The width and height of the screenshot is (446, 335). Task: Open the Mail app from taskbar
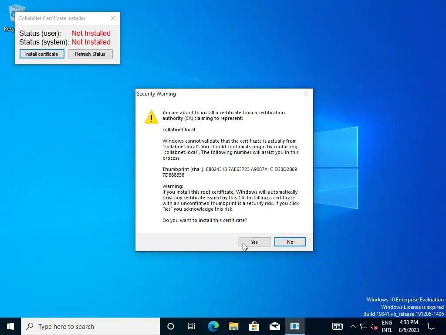[x=274, y=326]
